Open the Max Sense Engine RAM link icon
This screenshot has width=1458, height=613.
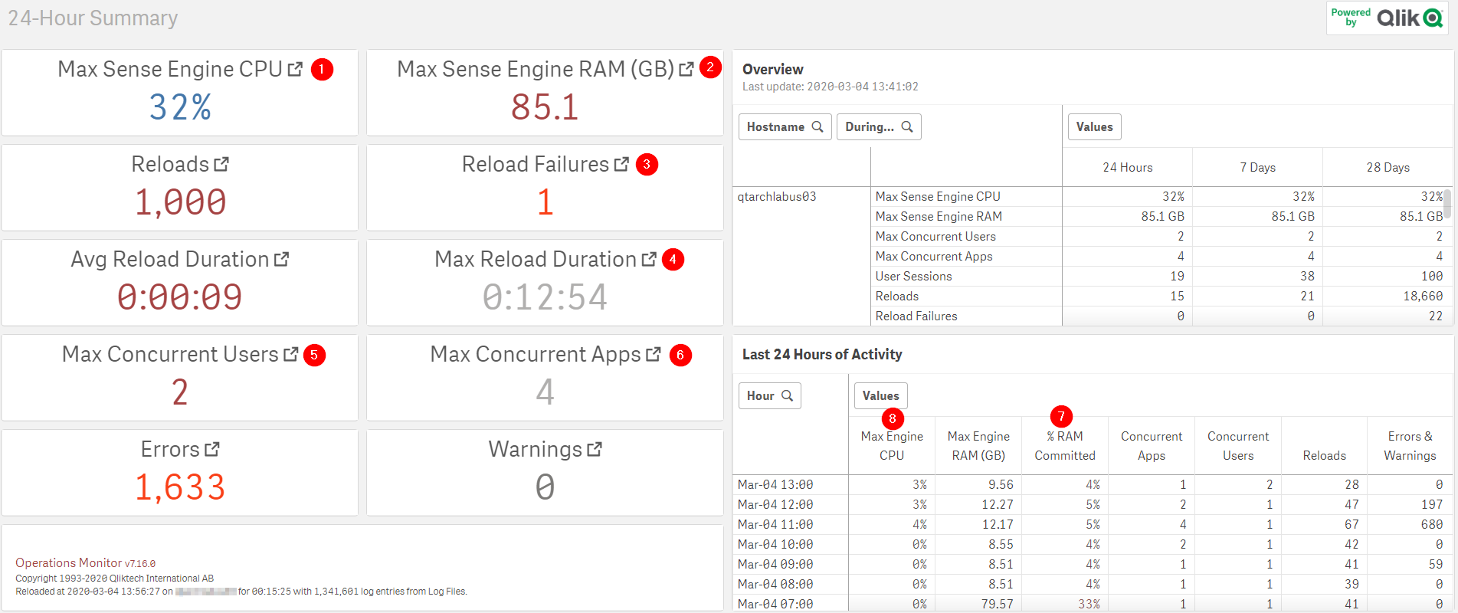coord(686,70)
